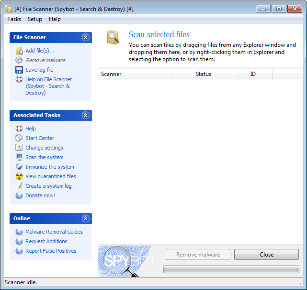Click the monitor icon for Scan the system

pos(19,157)
